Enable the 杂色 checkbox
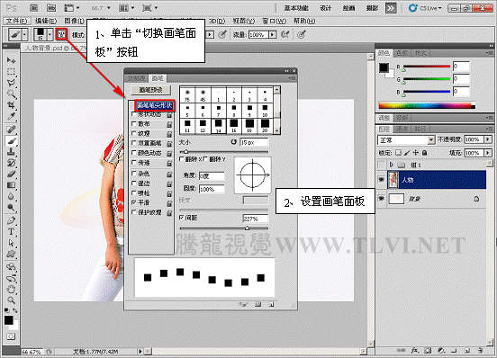Screen dimensions: 497x358 pyautogui.click(x=134, y=174)
